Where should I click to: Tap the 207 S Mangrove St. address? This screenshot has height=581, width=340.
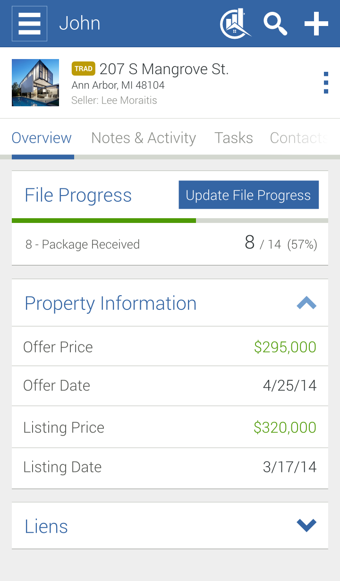[164, 69]
